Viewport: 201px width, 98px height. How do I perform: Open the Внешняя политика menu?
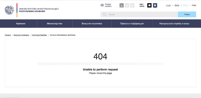92,23
